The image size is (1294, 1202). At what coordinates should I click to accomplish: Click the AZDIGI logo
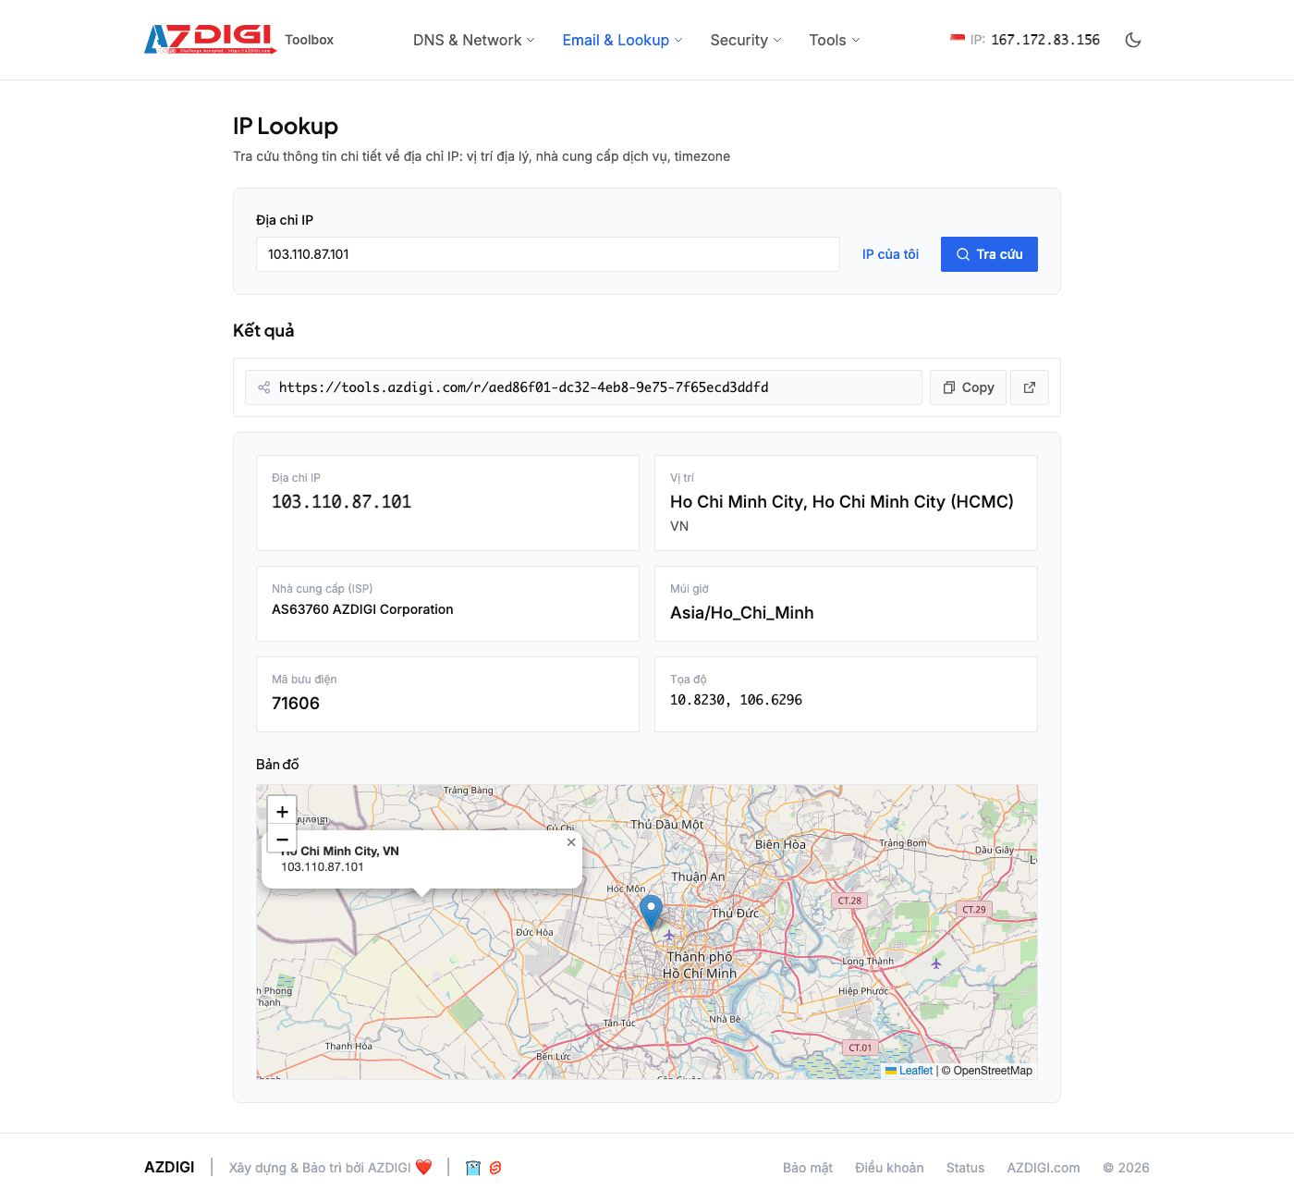(x=205, y=39)
